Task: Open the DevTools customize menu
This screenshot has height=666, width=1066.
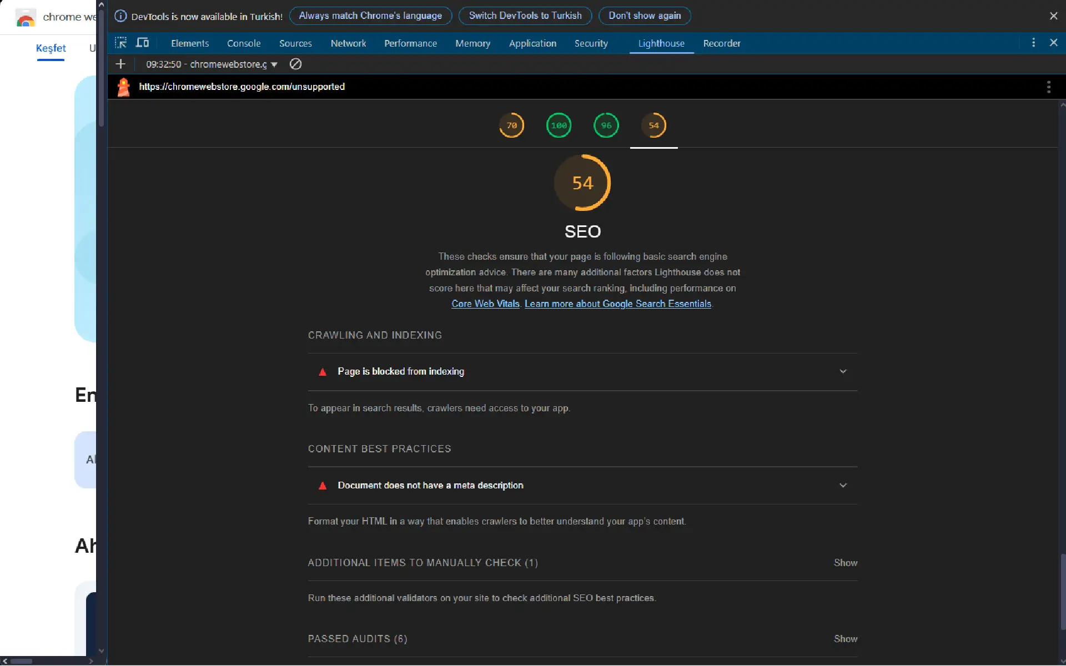Action: pos(1033,43)
